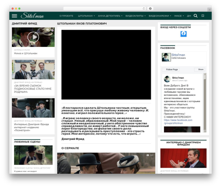Image resolution: width=221 pixels, height=187 pixels.
Task: Open Дмитрий Фрид interview photo with microphone
Action: click(183, 158)
